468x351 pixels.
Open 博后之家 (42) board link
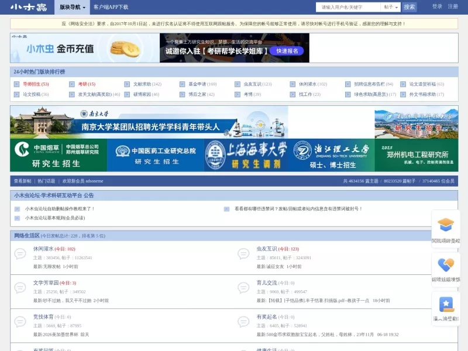(x=201, y=94)
